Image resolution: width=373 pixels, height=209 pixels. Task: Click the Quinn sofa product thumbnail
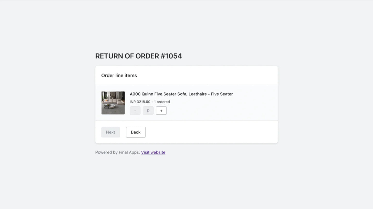point(113,103)
